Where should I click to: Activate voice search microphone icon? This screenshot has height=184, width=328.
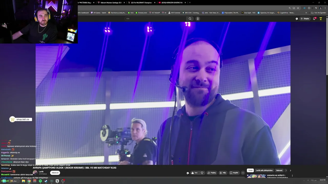(198, 19)
